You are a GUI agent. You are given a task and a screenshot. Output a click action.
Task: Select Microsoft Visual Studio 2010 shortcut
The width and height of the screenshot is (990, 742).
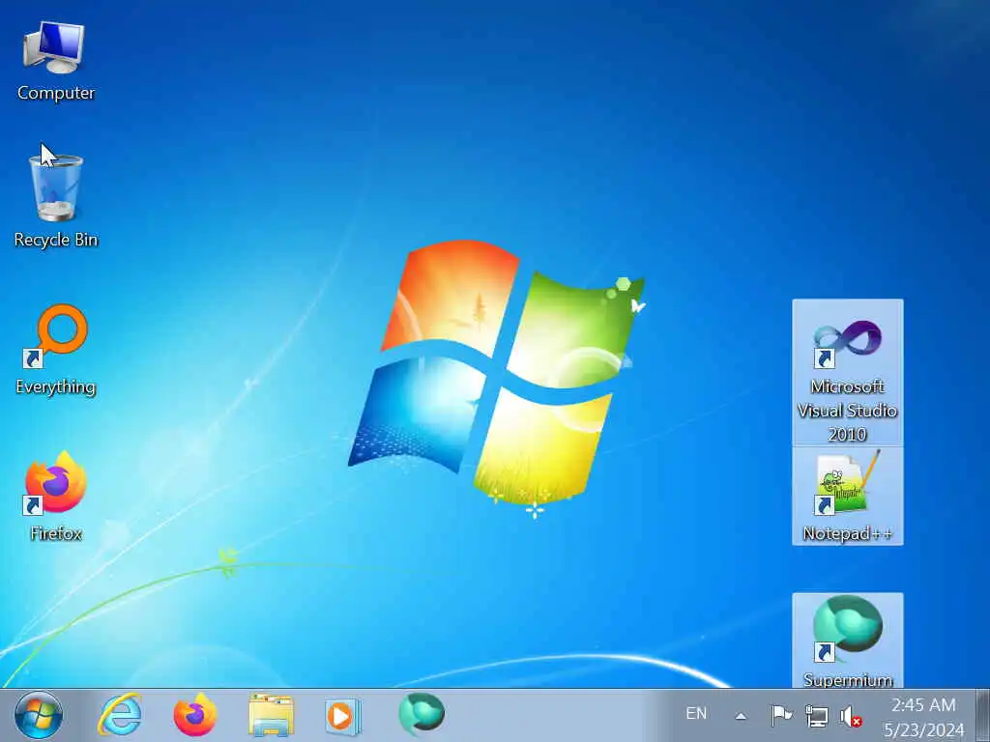coord(847,374)
